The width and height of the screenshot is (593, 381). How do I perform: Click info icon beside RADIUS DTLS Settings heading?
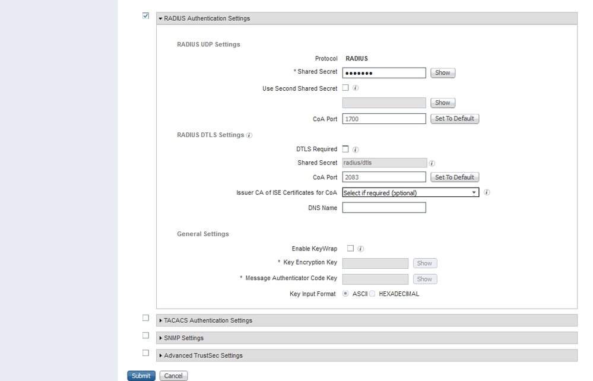click(x=249, y=135)
